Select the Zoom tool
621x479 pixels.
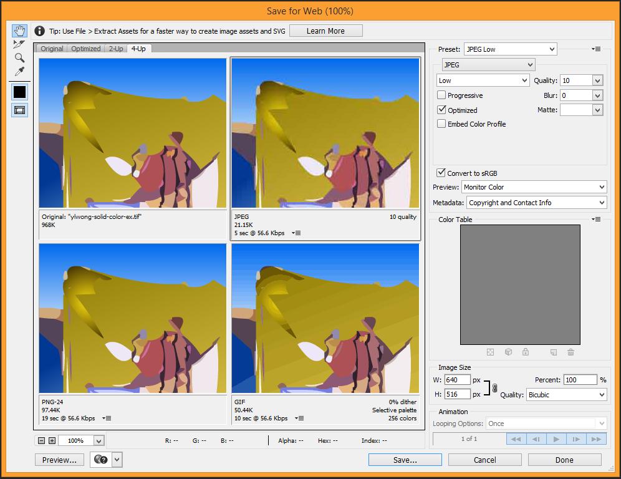click(19, 58)
